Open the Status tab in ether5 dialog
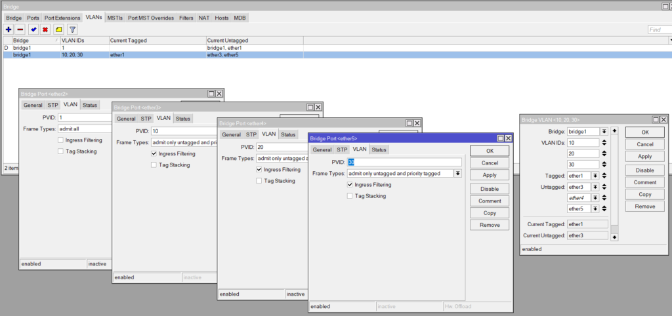 pos(379,150)
